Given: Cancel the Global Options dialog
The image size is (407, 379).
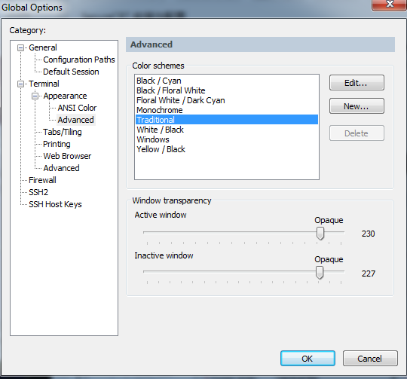Looking at the screenshot, I should point(370,359).
